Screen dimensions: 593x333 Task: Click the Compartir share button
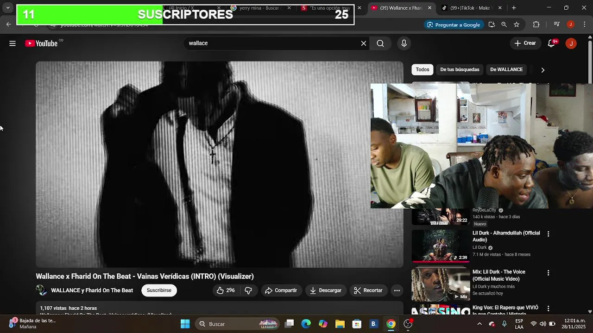pos(281,290)
